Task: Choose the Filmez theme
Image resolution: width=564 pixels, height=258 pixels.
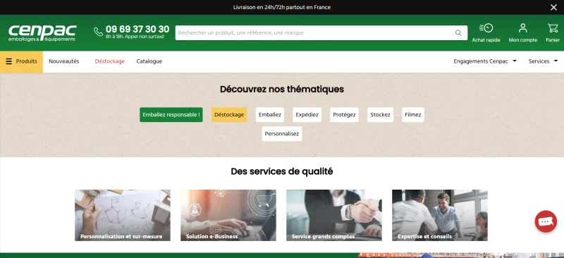Action: (x=413, y=115)
